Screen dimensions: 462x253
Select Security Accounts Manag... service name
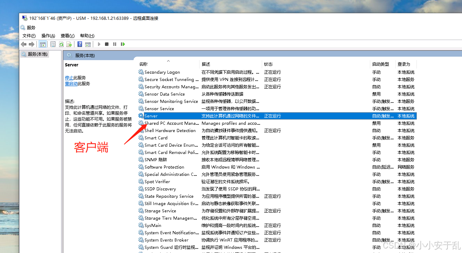pos(172,87)
